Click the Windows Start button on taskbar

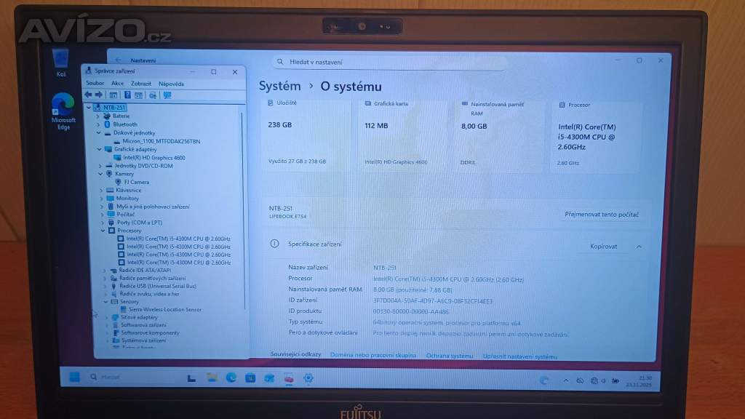click(73, 378)
